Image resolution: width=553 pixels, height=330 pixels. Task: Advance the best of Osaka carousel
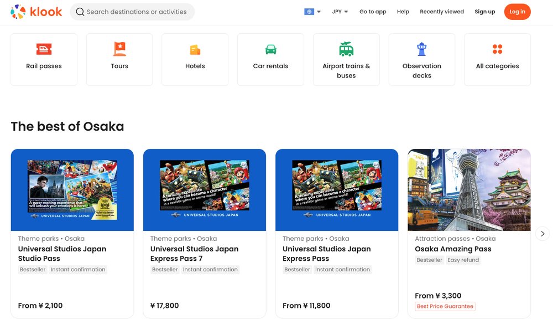pos(542,234)
